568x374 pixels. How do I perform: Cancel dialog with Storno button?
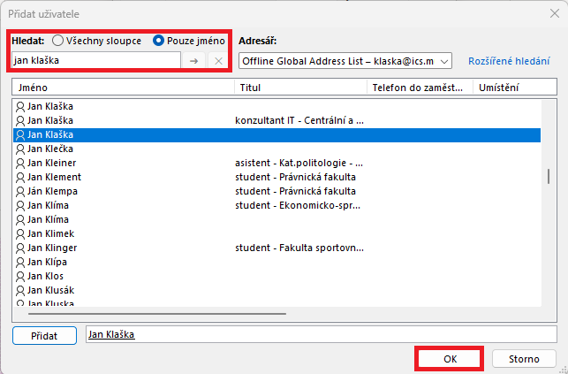524,359
